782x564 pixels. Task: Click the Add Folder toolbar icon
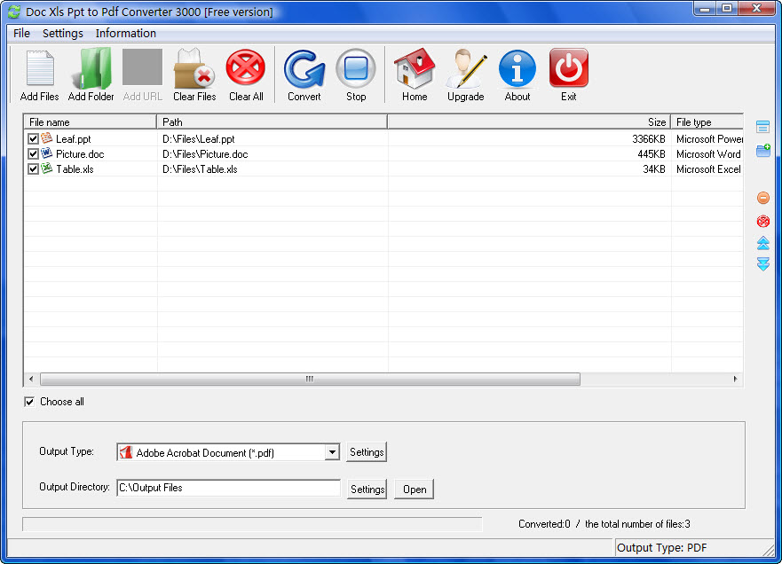tap(90, 69)
